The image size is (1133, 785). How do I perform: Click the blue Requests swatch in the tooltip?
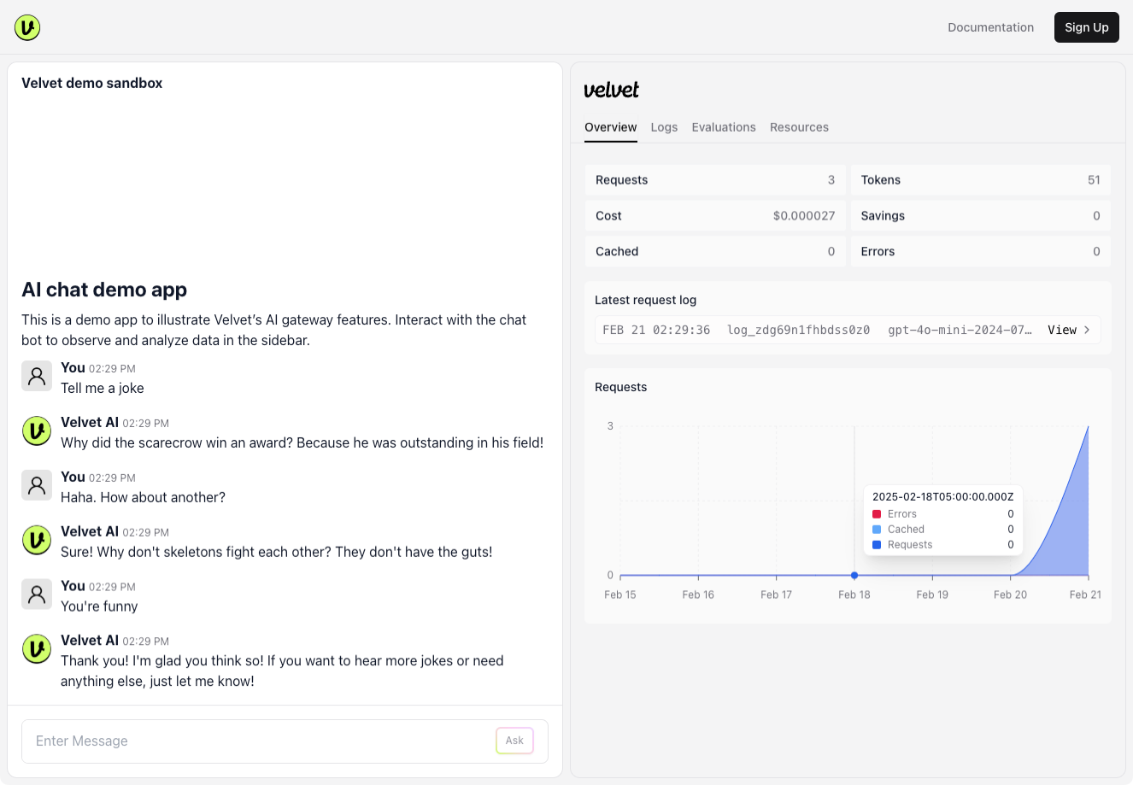point(877,545)
